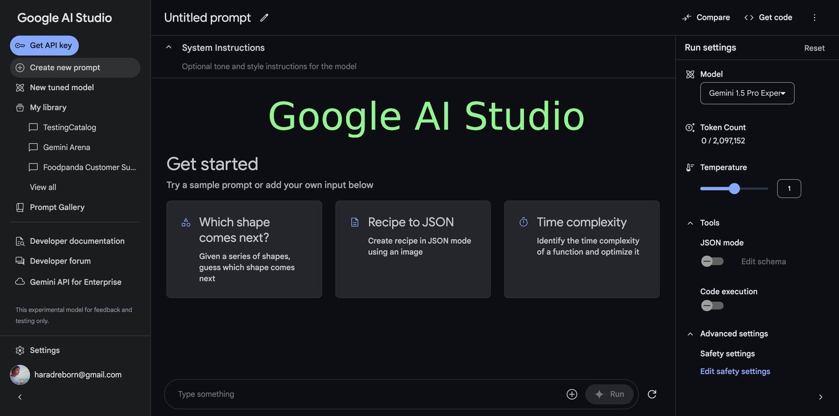Click the refresh icon beside Run
839x416 pixels.
[x=652, y=394]
